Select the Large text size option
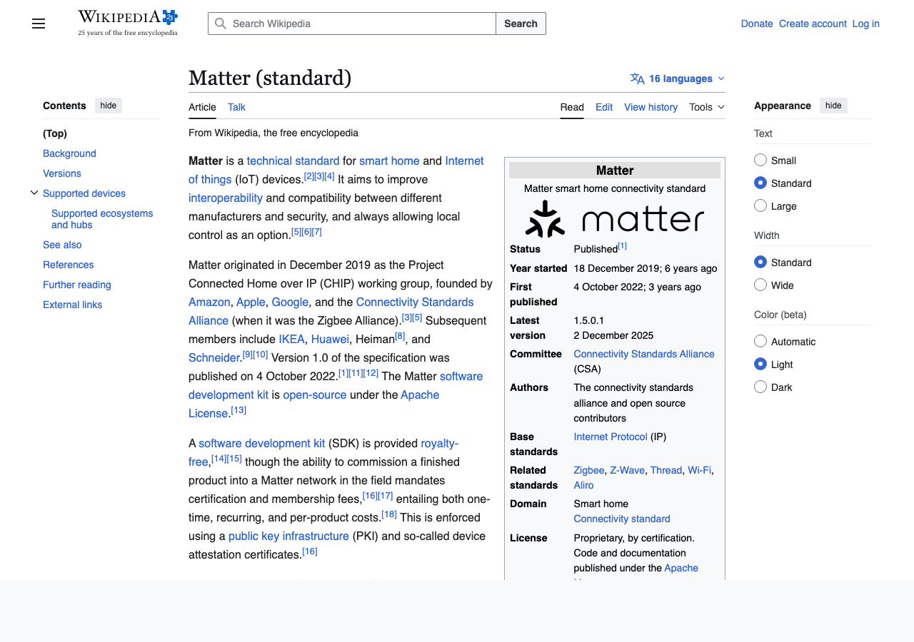This screenshot has height=642, width=914. (759, 205)
